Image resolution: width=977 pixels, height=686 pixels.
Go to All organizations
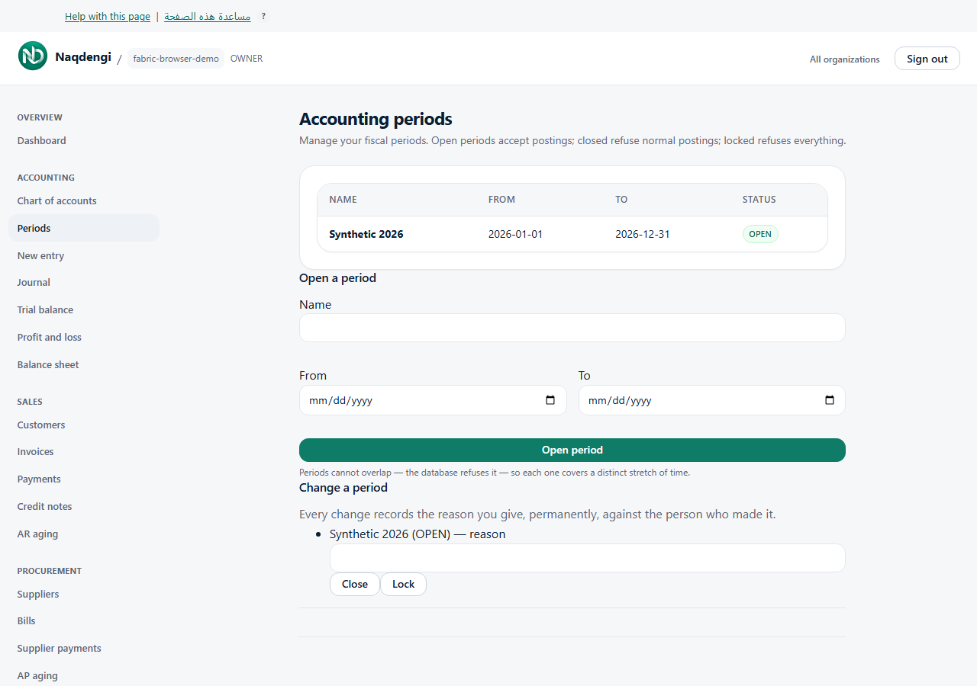click(845, 59)
